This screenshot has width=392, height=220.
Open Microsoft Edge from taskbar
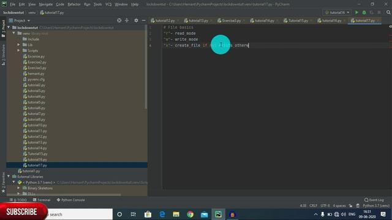162,215
